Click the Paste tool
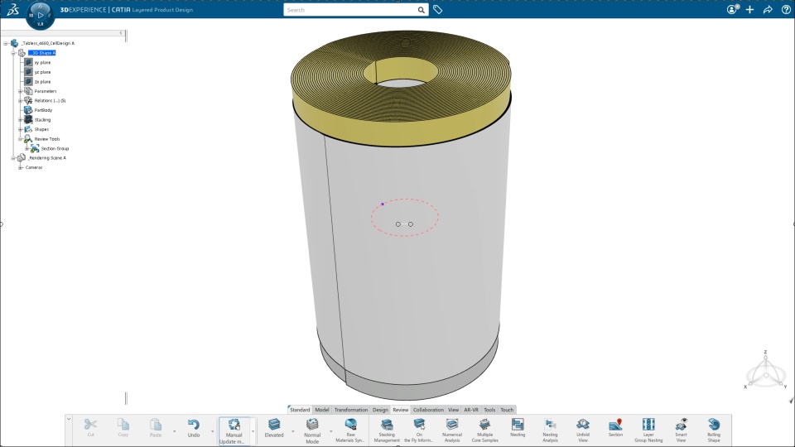 click(155, 427)
